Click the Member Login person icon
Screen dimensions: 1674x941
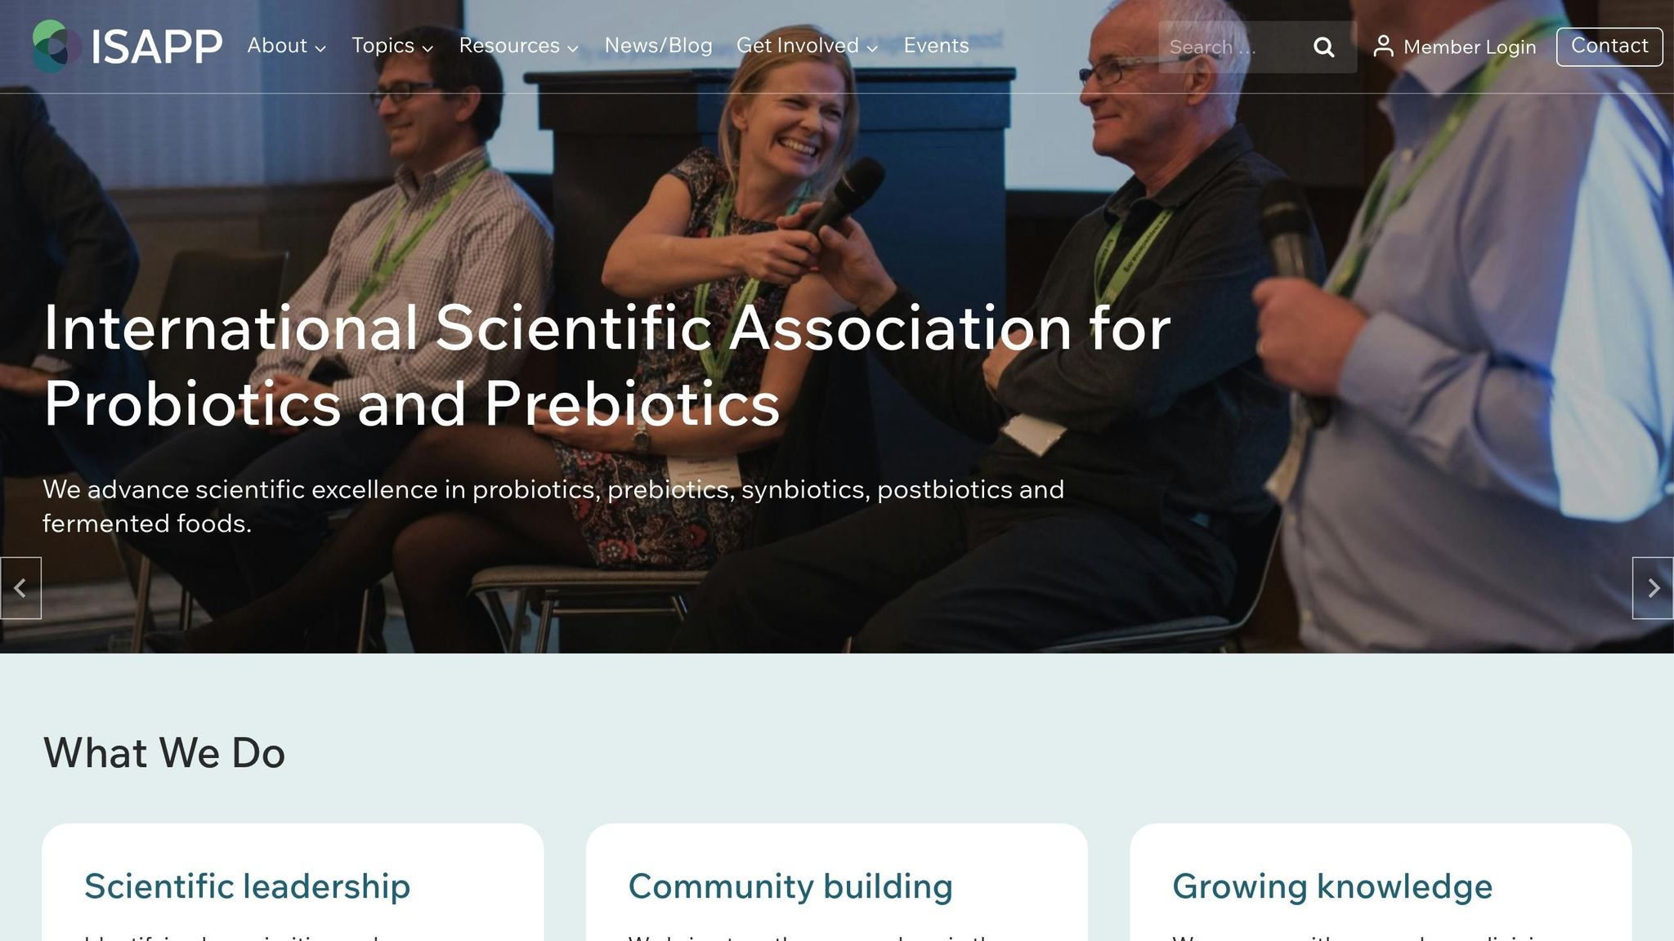pos(1383,47)
